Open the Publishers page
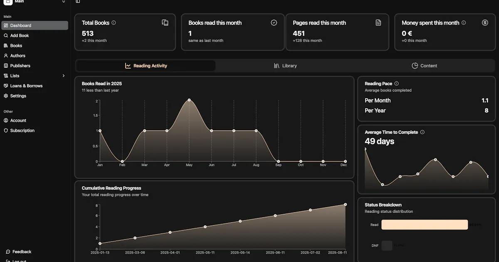499x262 pixels. coord(35,66)
